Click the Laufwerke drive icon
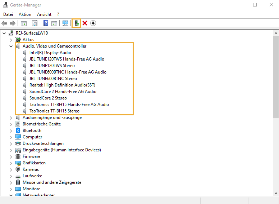The image size is (279, 204). (18, 177)
